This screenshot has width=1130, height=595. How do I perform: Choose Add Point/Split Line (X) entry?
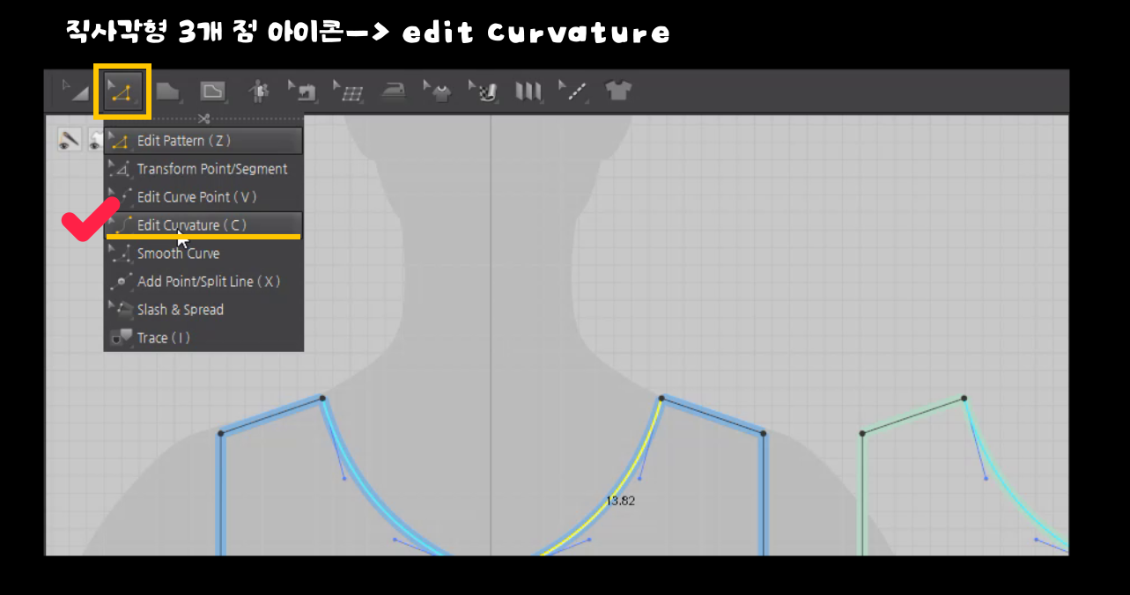(203, 282)
